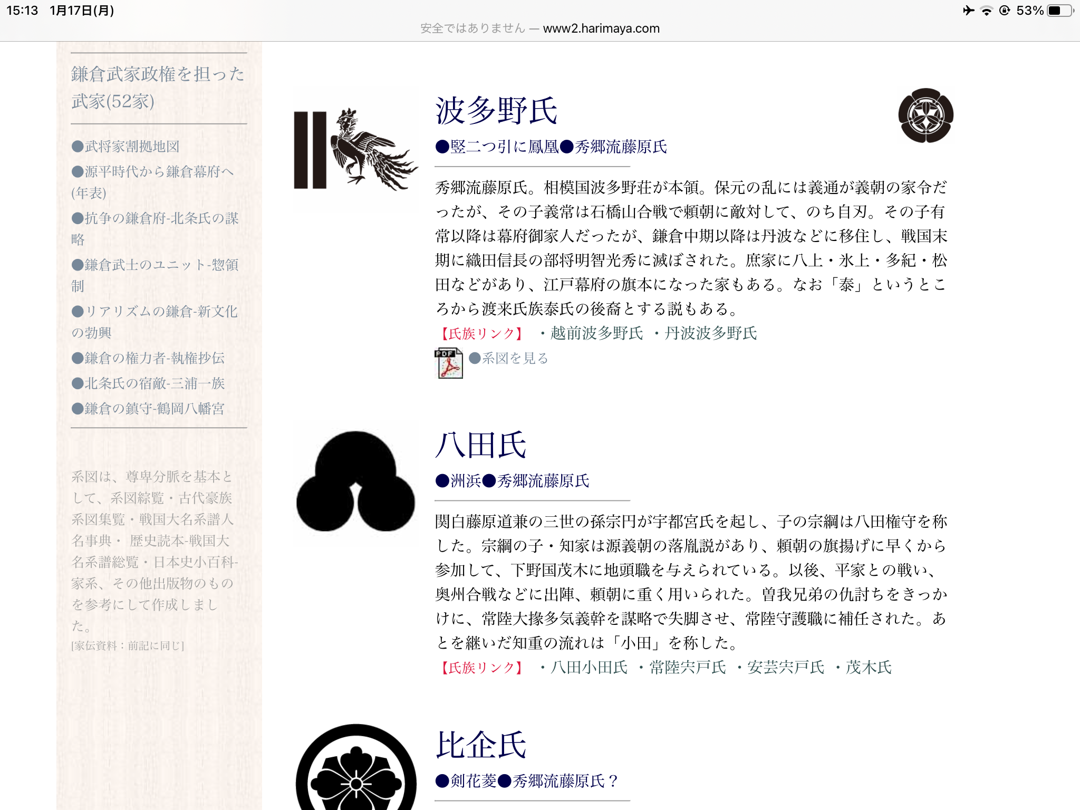This screenshot has width=1080, height=810.
Task: Select 北条氏の宿敵-三浦一族 sidebar item
Action: coord(148,383)
